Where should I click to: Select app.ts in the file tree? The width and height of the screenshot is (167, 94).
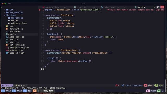[12, 34]
